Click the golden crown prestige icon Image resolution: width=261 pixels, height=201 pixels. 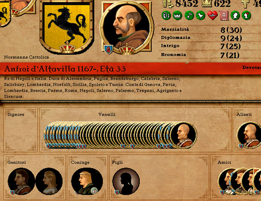coord(207,4)
